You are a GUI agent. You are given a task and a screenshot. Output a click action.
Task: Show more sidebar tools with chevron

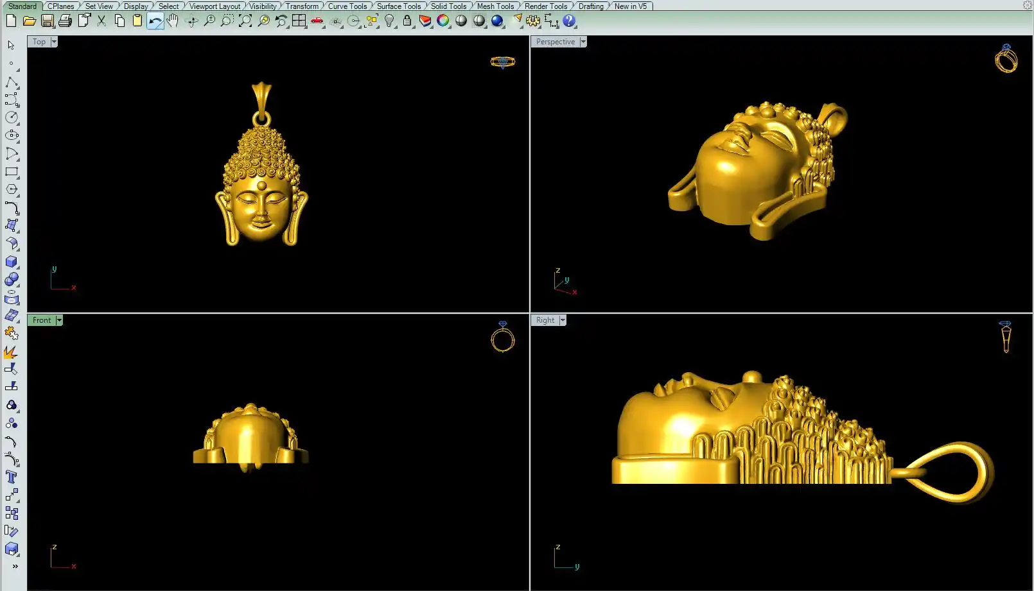pos(15,566)
